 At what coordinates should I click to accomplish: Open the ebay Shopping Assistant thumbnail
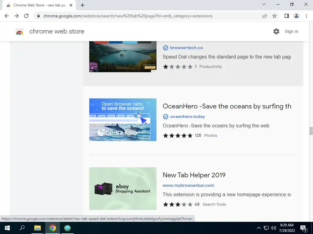123,188
